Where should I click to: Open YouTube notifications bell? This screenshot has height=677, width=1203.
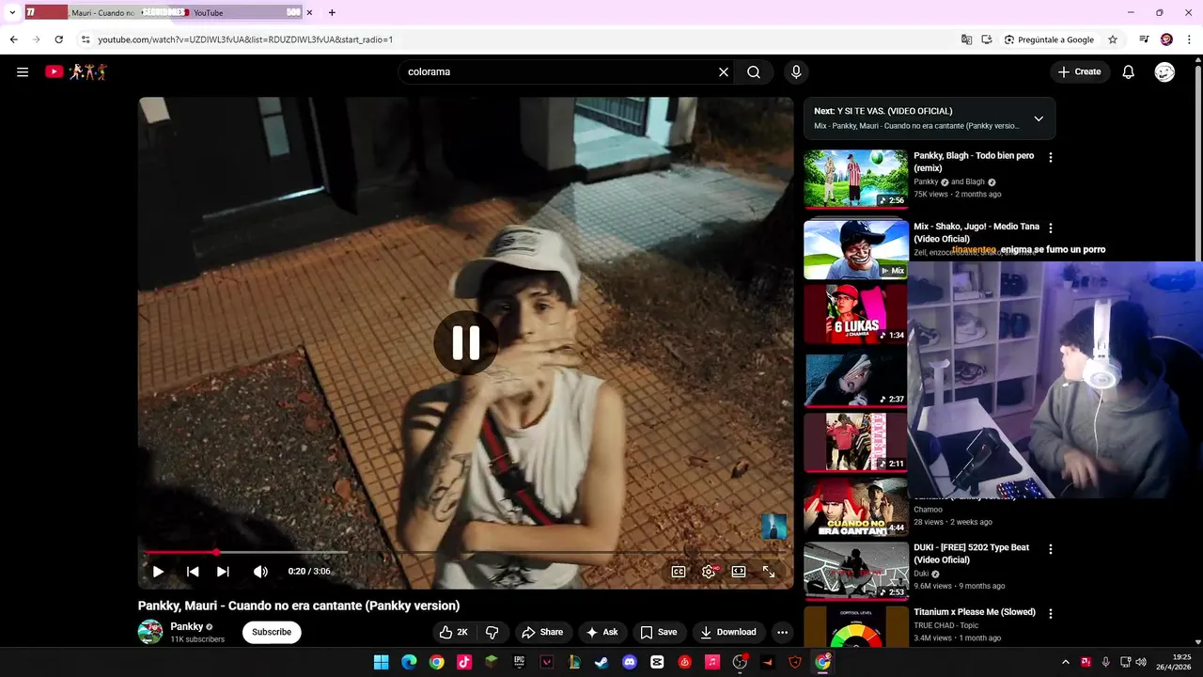click(x=1129, y=71)
